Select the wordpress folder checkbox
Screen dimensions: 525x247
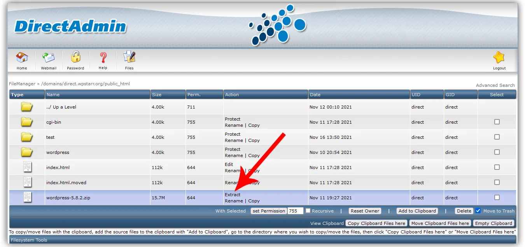pos(497,152)
